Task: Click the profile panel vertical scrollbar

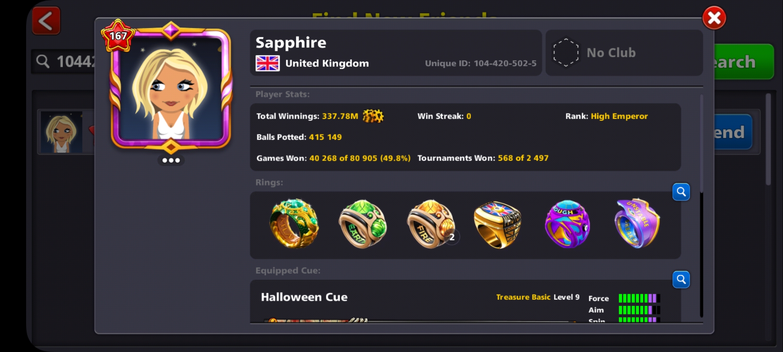Action: [701, 205]
